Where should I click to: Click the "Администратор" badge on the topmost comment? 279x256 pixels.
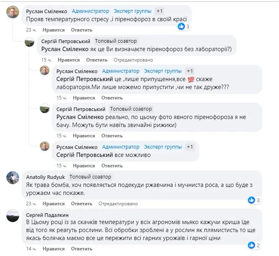pyautogui.click(x=90, y=11)
